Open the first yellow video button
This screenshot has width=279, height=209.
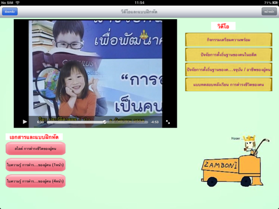[228, 39]
